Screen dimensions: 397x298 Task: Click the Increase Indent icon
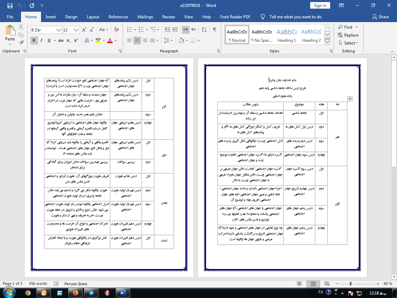pos(176,30)
